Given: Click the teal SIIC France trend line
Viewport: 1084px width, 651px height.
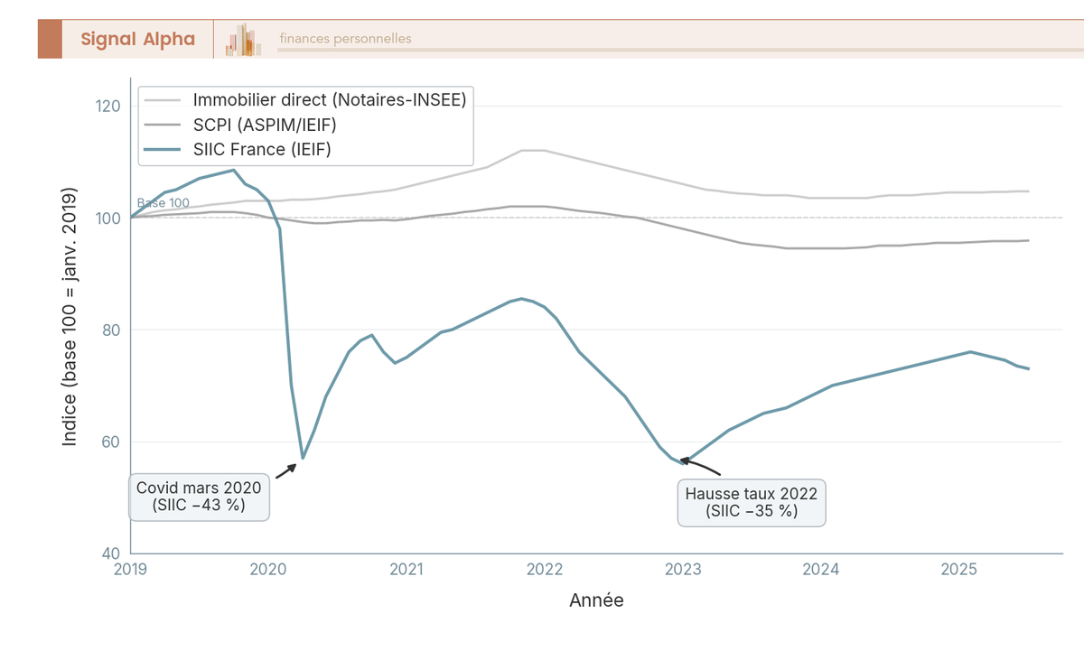Looking at the screenshot, I should pyautogui.click(x=519, y=300).
